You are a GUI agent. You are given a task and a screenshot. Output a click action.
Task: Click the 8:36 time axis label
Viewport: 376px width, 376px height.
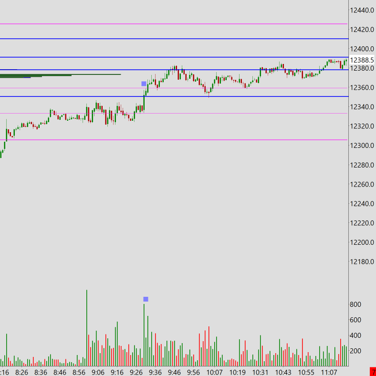pos(41,372)
